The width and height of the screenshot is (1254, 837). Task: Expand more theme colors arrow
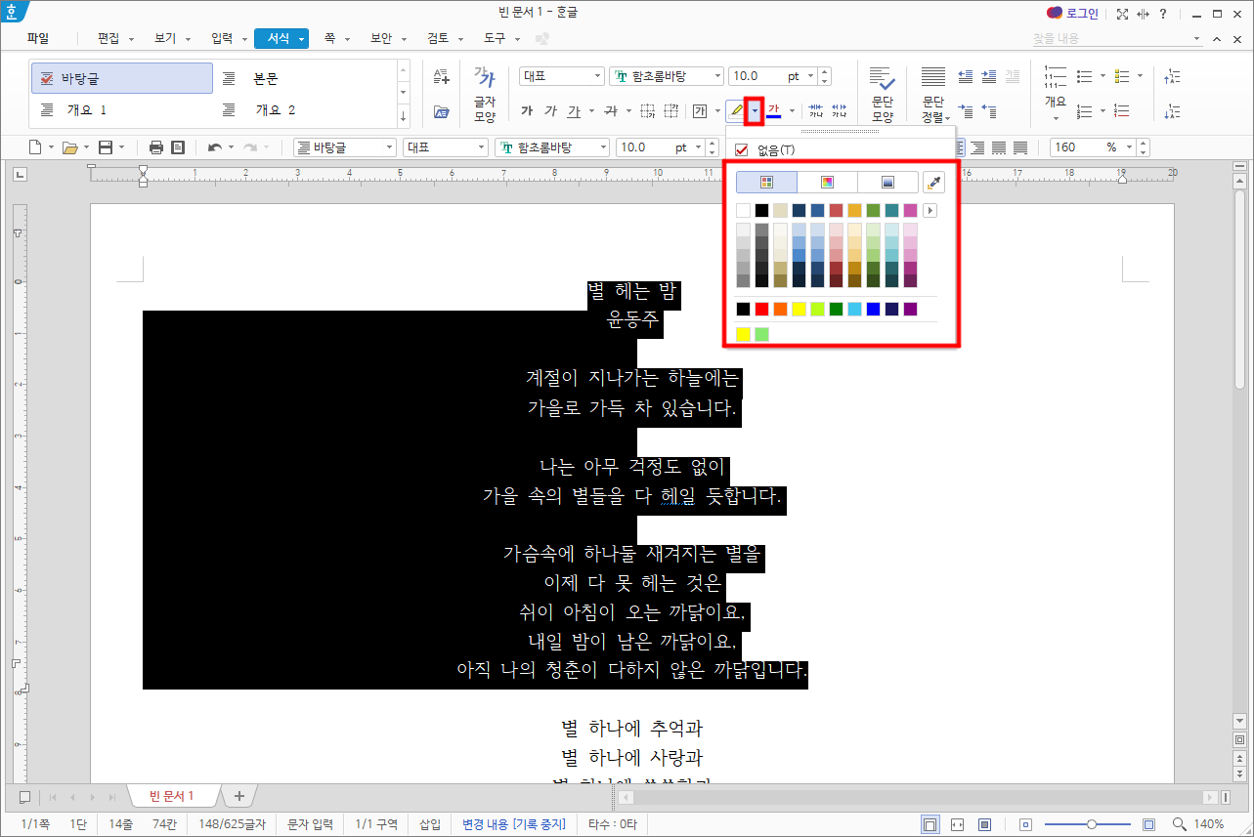coord(930,210)
